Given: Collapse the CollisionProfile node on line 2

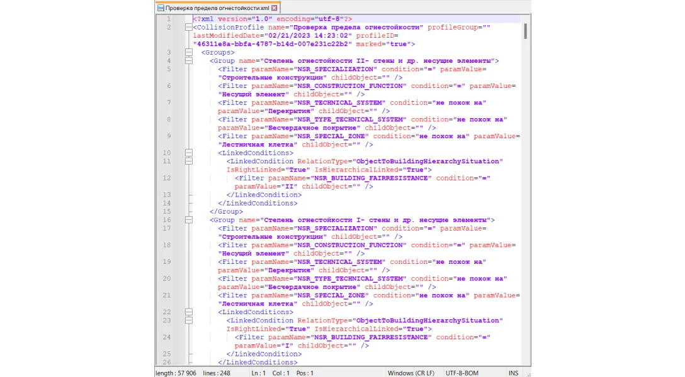Looking at the screenshot, I should coord(188,28).
